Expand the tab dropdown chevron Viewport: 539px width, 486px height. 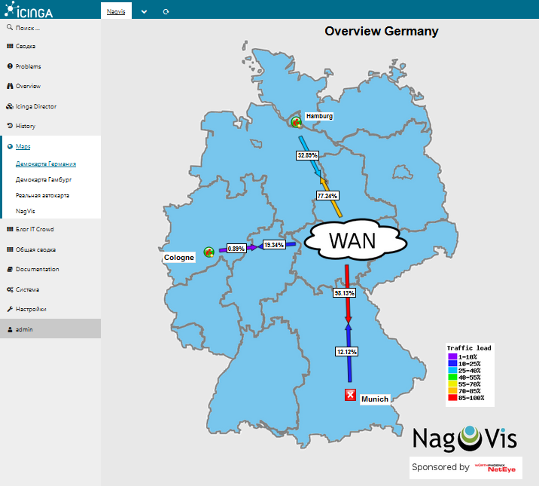(x=144, y=12)
